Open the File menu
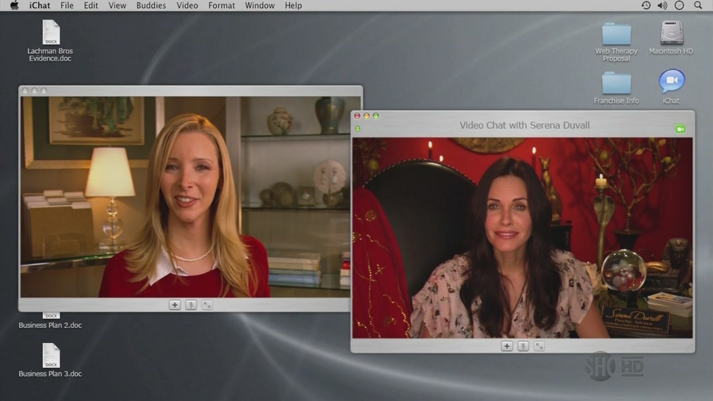Viewport: 713px width, 401px height. [67, 6]
